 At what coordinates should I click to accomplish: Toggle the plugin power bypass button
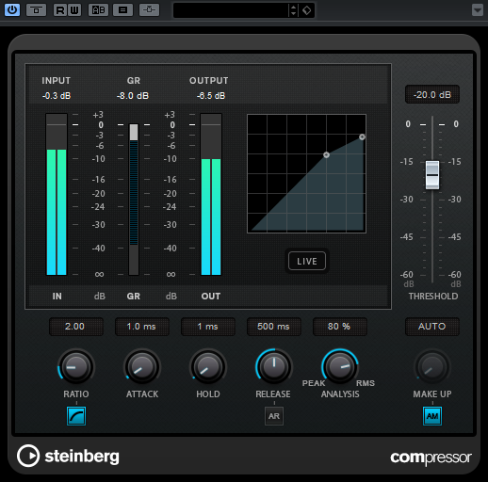(12, 10)
